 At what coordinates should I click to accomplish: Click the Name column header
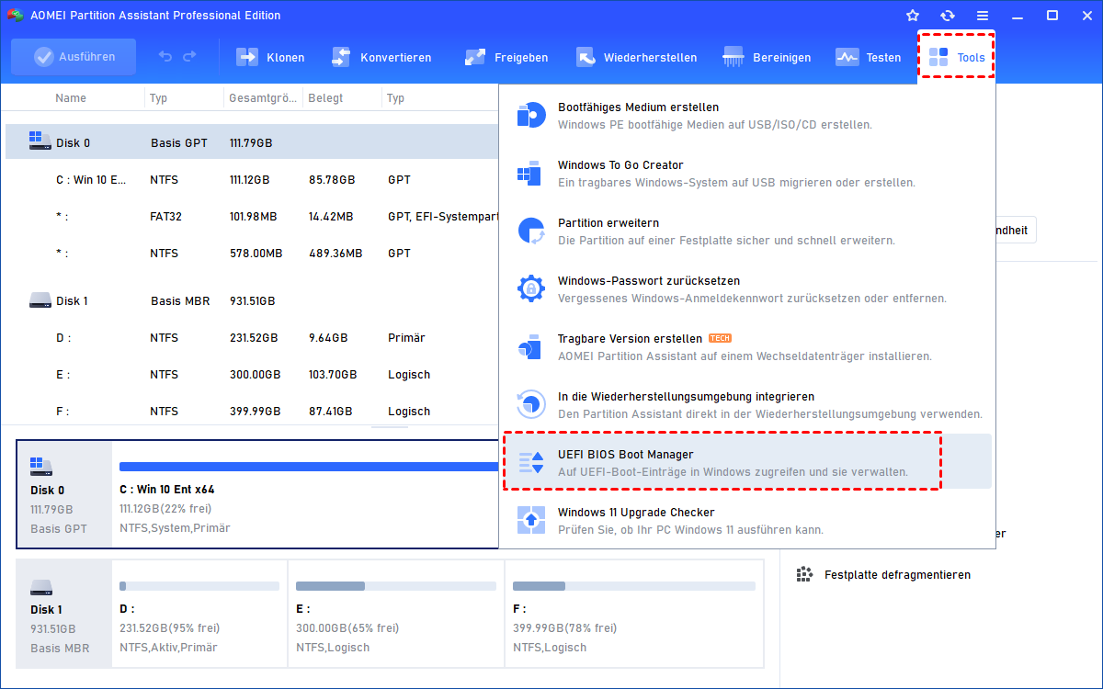pyautogui.click(x=71, y=98)
